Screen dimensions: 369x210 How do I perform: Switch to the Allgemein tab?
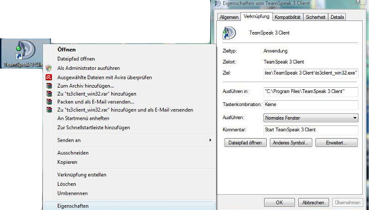pyautogui.click(x=229, y=17)
